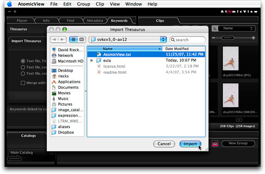Click the pink icon beside New Group
The height and width of the screenshot is (174, 265).
215,144
